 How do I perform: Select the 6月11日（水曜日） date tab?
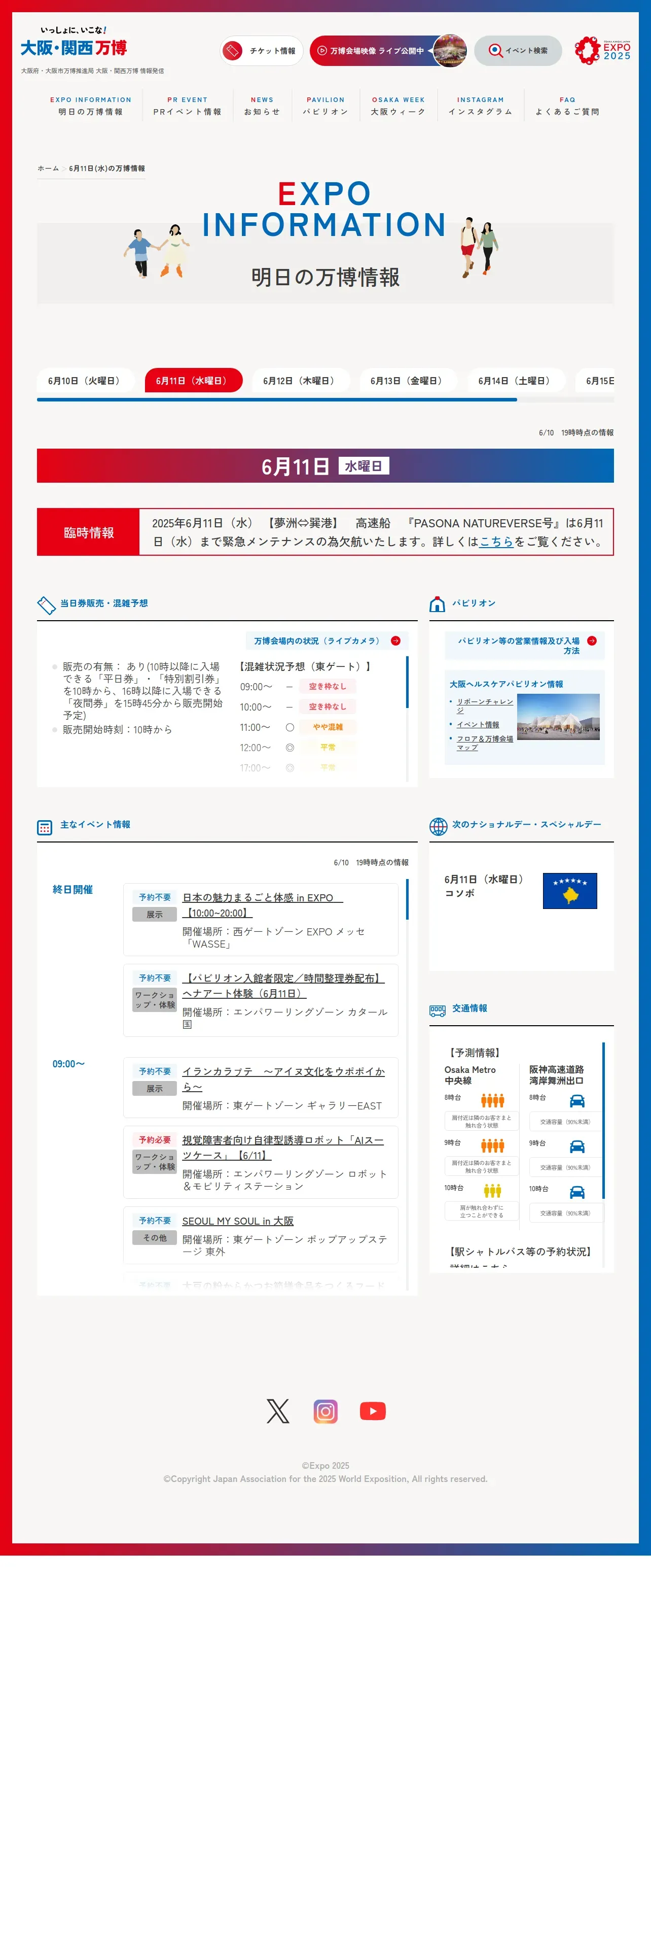pyautogui.click(x=193, y=380)
